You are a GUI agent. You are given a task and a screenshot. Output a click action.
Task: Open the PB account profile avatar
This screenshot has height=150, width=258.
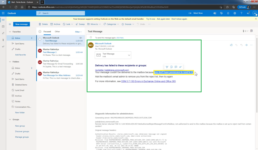pyautogui.click(x=255, y=13)
